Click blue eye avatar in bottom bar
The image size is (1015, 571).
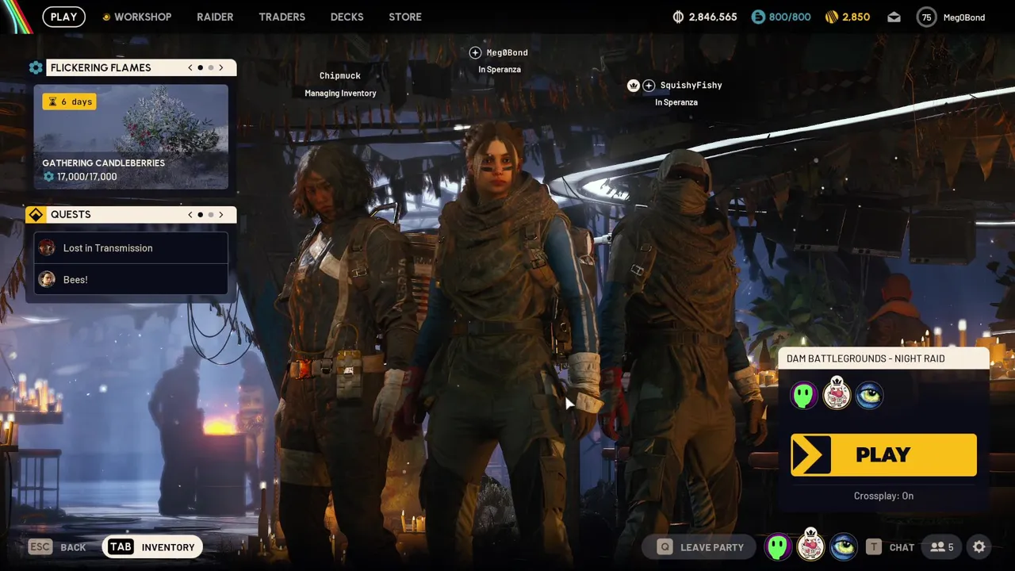(844, 546)
